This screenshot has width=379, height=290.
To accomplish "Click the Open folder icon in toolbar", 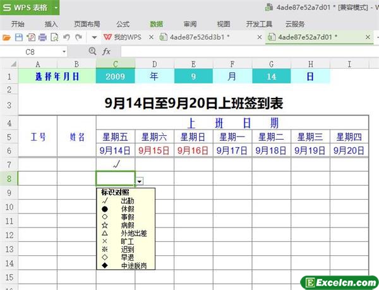I will point(7,37).
